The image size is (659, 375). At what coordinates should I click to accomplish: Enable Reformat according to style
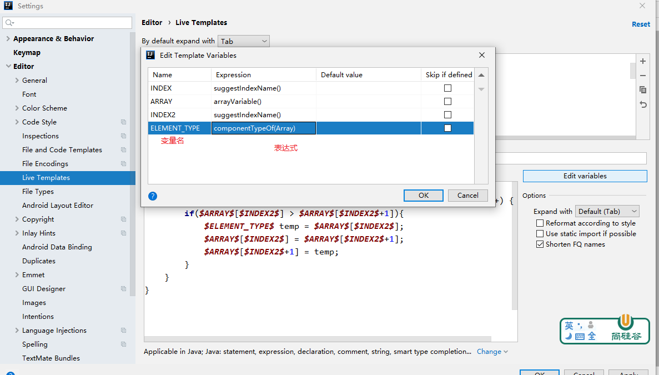point(540,223)
